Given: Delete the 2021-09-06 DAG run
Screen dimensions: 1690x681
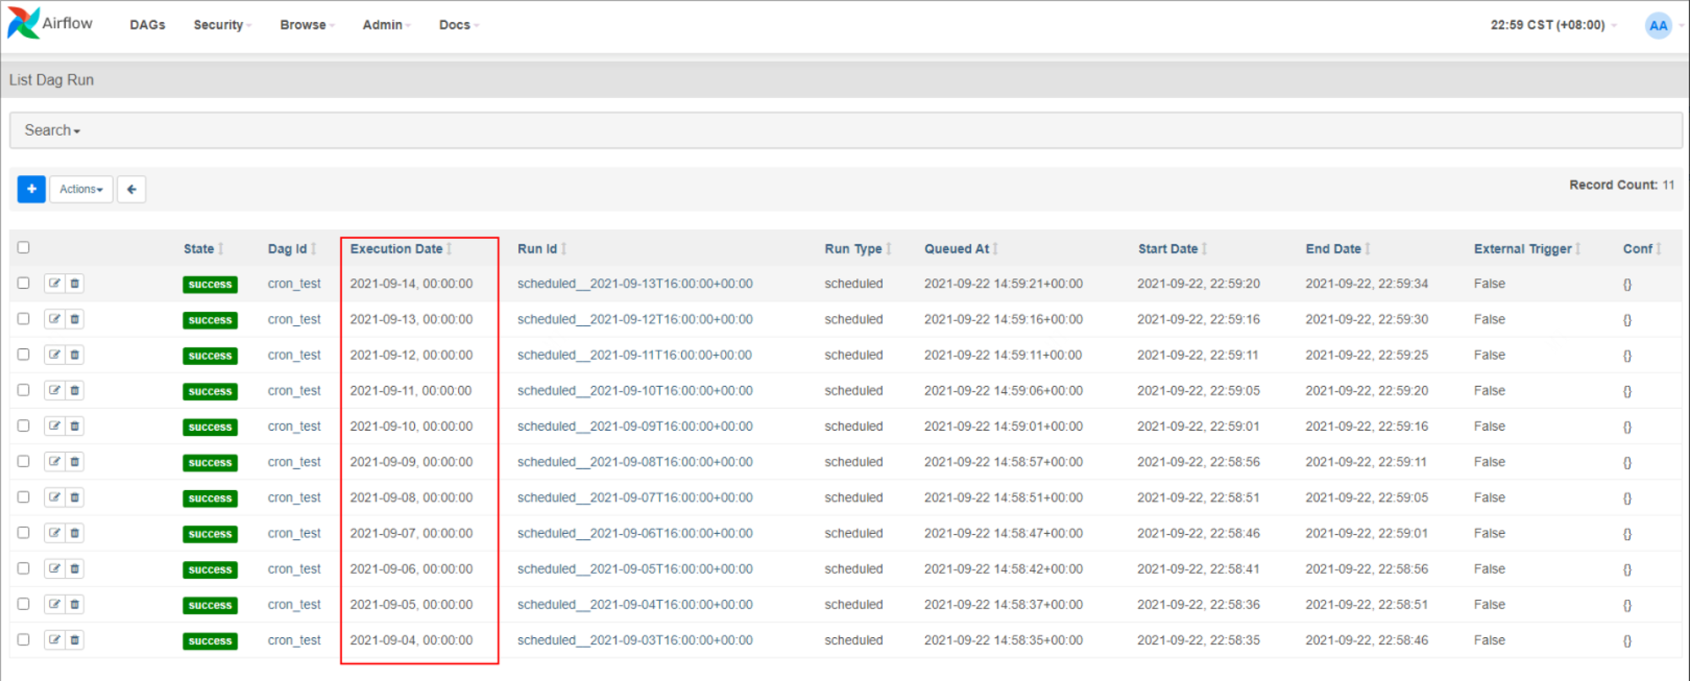Looking at the screenshot, I should coord(74,569).
